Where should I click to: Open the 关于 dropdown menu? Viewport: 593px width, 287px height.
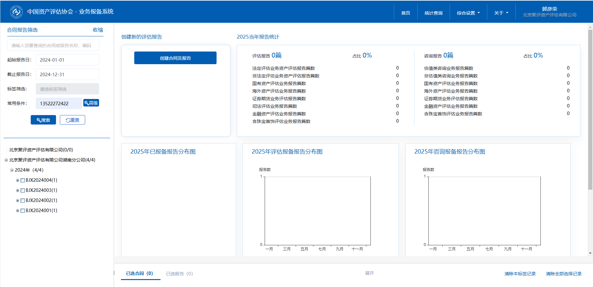[x=501, y=13]
